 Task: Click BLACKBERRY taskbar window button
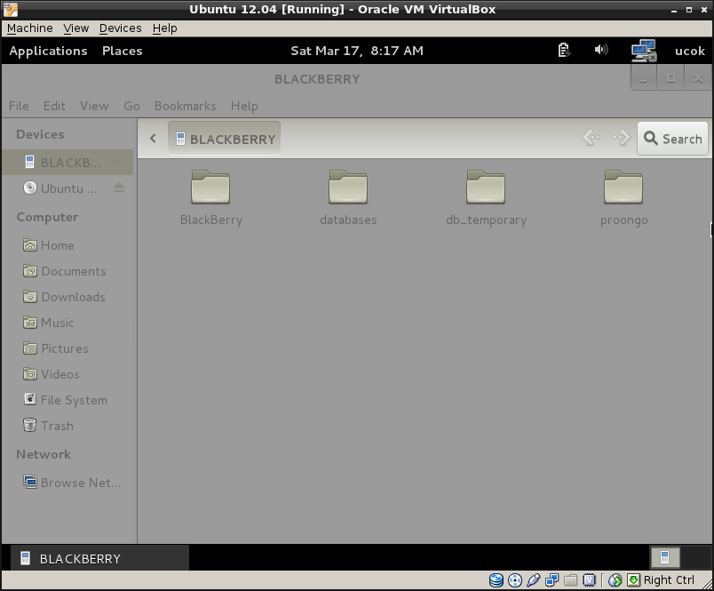pos(99,558)
